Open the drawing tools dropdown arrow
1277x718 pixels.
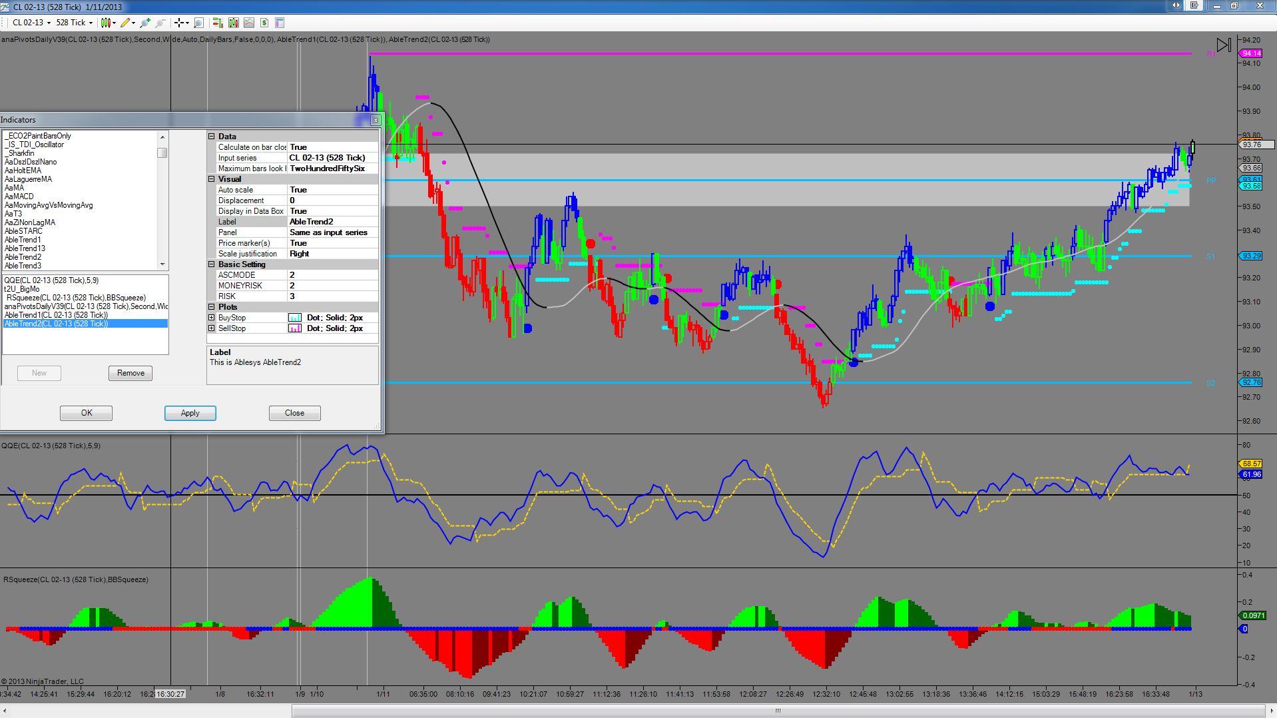tap(133, 23)
